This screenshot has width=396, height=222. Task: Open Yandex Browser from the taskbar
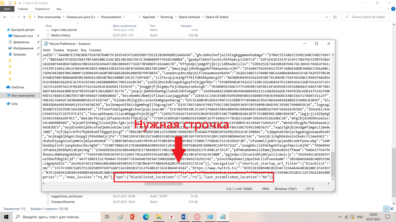tap(172, 217)
